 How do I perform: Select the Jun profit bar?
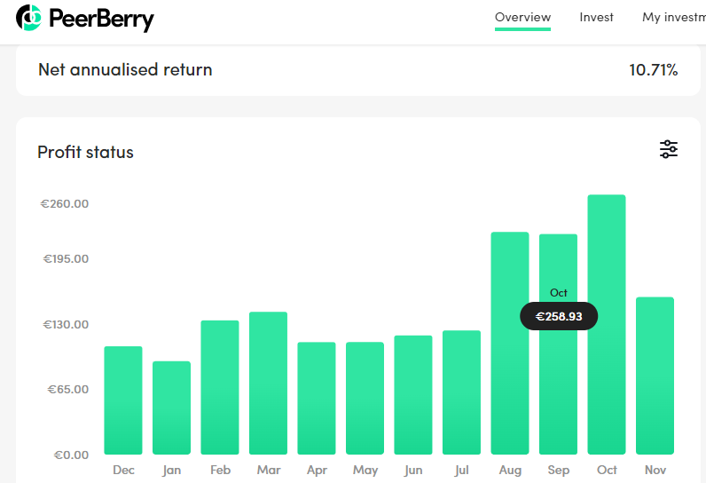[x=413, y=395]
